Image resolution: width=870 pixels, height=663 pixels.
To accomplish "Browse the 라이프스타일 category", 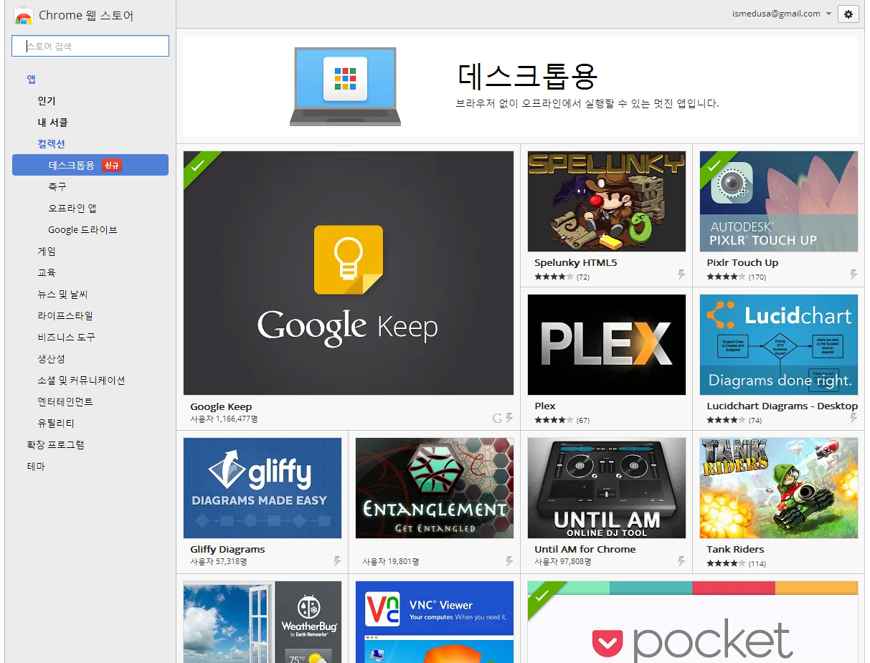I will tap(65, 315).
